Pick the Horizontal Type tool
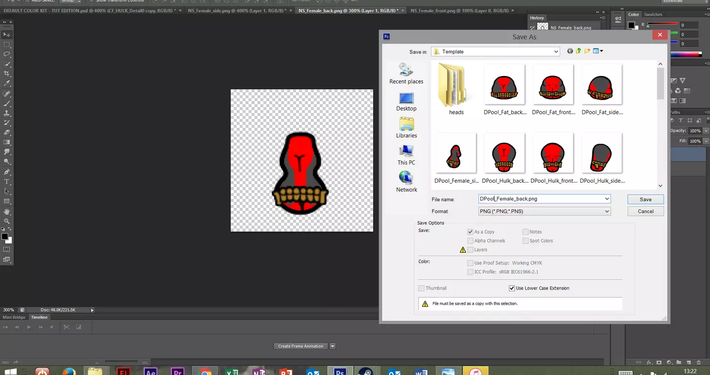 [7, 182]
